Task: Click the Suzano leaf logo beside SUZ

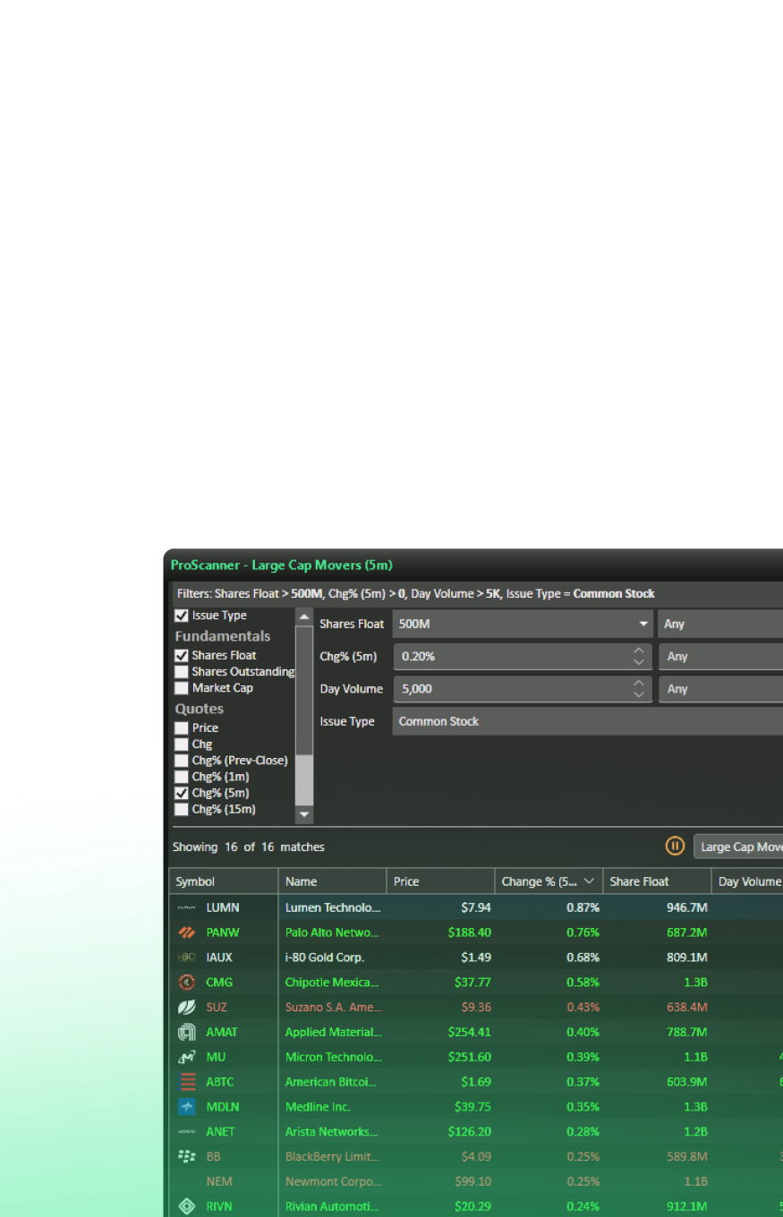Action: (187, 1007)
